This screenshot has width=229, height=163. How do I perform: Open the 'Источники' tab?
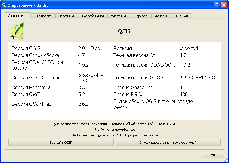(67, 16)
